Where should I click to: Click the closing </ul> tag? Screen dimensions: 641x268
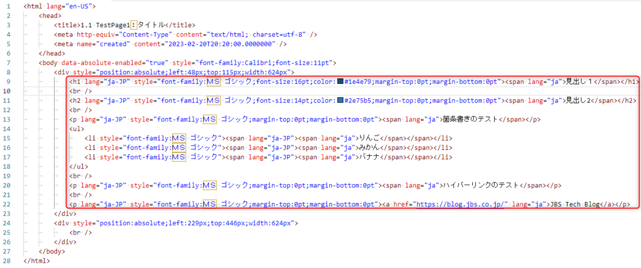click(x=79, y=167)
